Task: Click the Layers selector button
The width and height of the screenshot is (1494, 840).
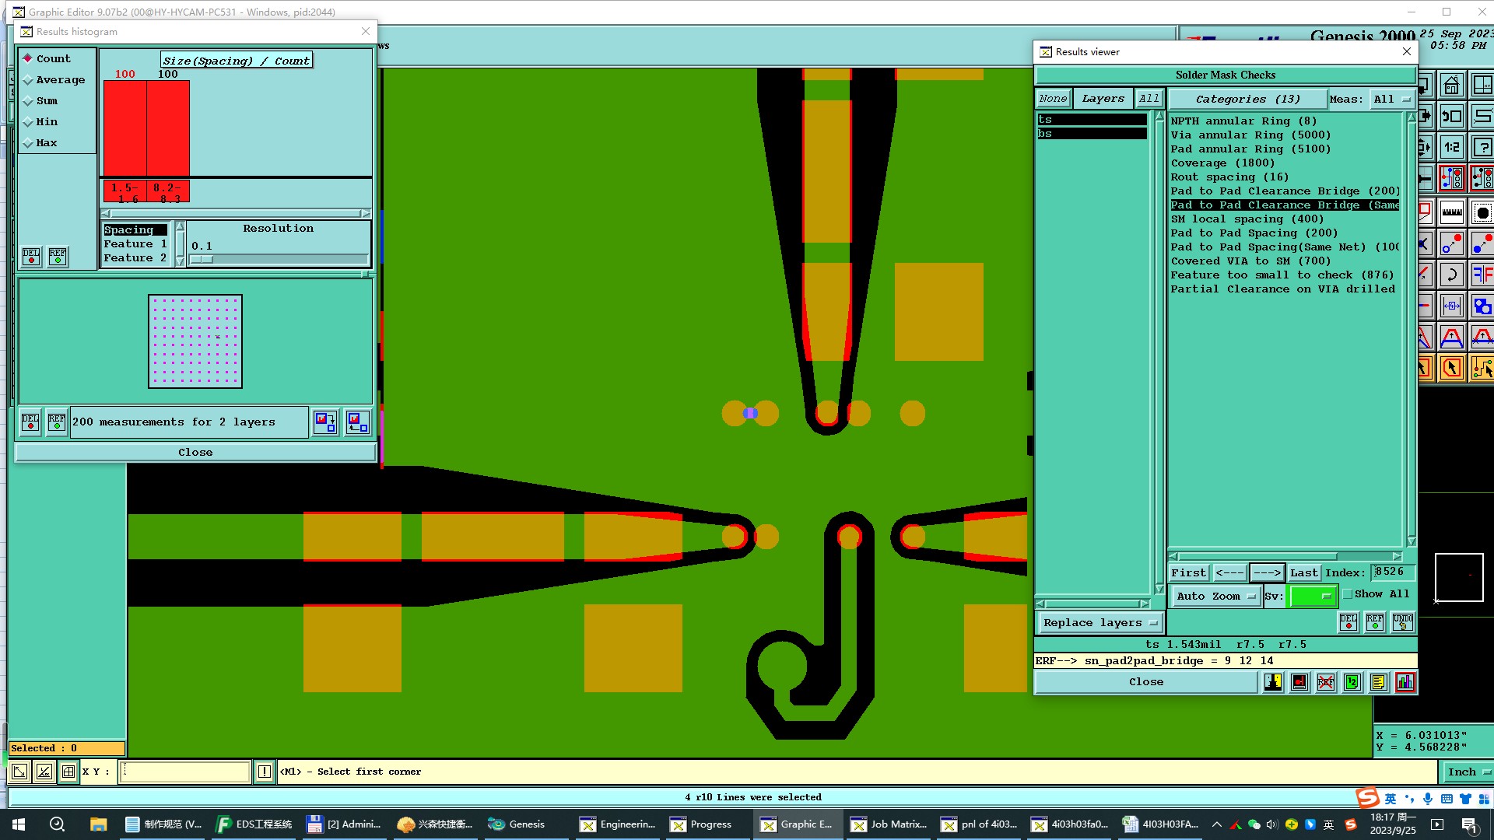Action: (1103, 99)
